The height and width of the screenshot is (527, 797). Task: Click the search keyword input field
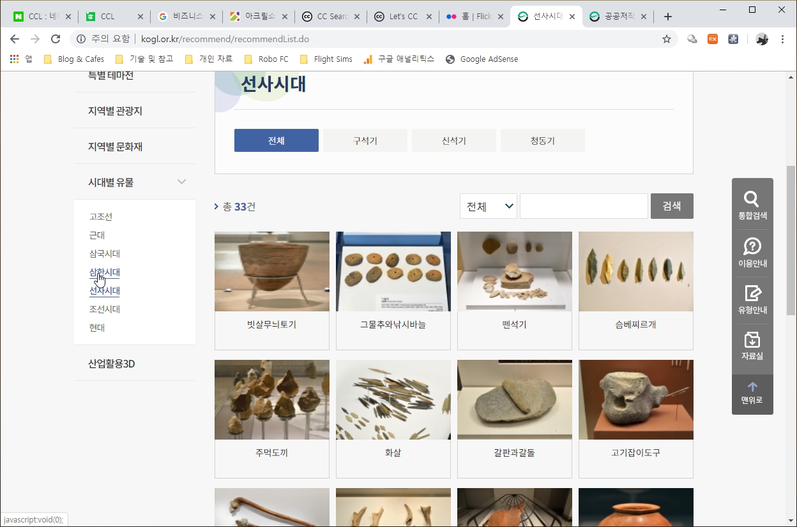click(584, 206)
